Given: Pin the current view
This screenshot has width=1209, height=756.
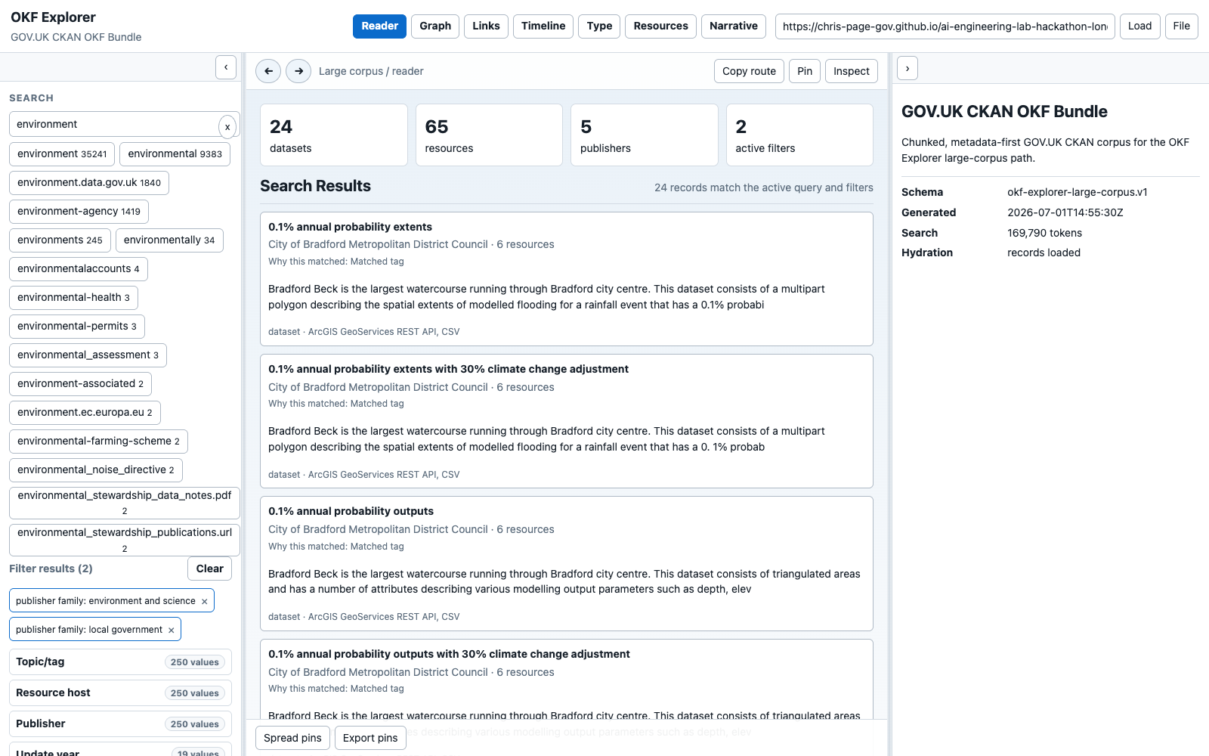Looking at the screenshot, I should click(x=805, y=71).
